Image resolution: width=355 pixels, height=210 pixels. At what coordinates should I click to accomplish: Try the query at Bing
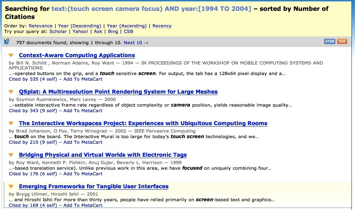(113, 32)
